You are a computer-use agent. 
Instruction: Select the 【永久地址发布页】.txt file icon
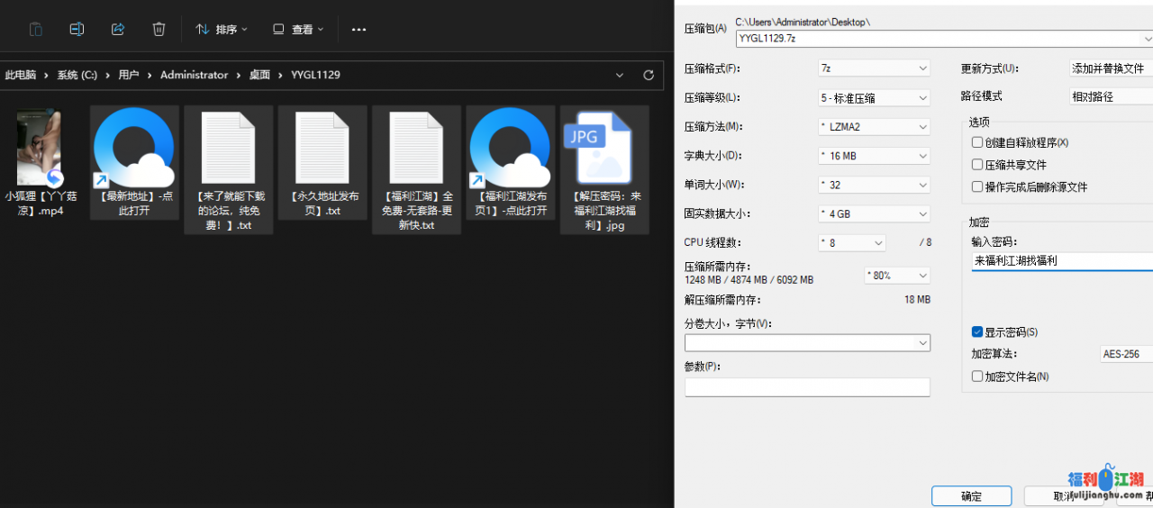pos(322,149)
